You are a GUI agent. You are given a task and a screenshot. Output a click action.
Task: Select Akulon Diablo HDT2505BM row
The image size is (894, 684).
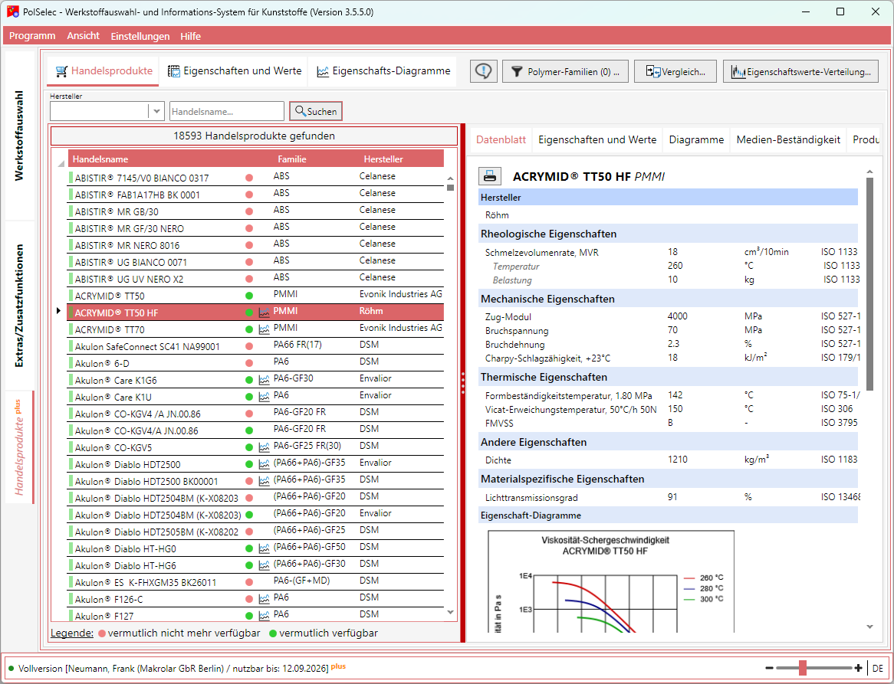click(x=255, y=532)
